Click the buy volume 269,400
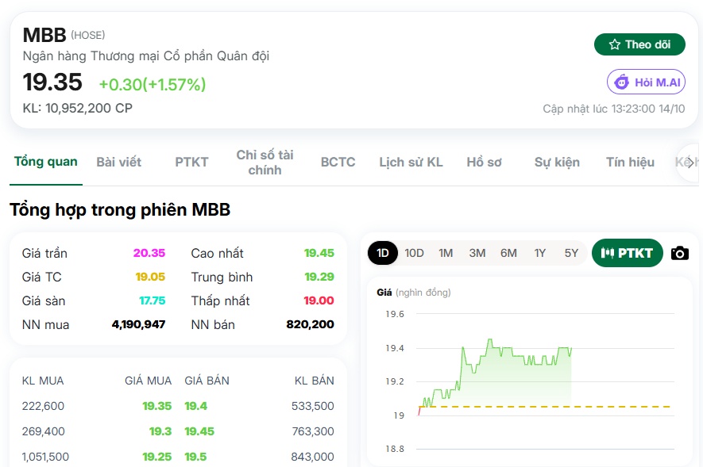 click(x=43, y=431)
